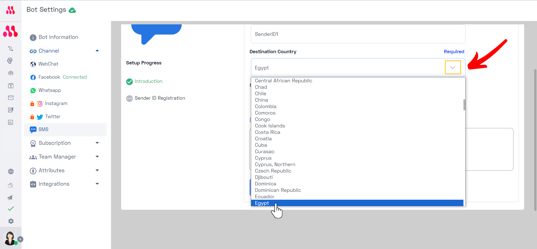Click the Bot Information info icon
This screenshot has height=249, width=537.
pyautogui.click(x=33, y=38)
